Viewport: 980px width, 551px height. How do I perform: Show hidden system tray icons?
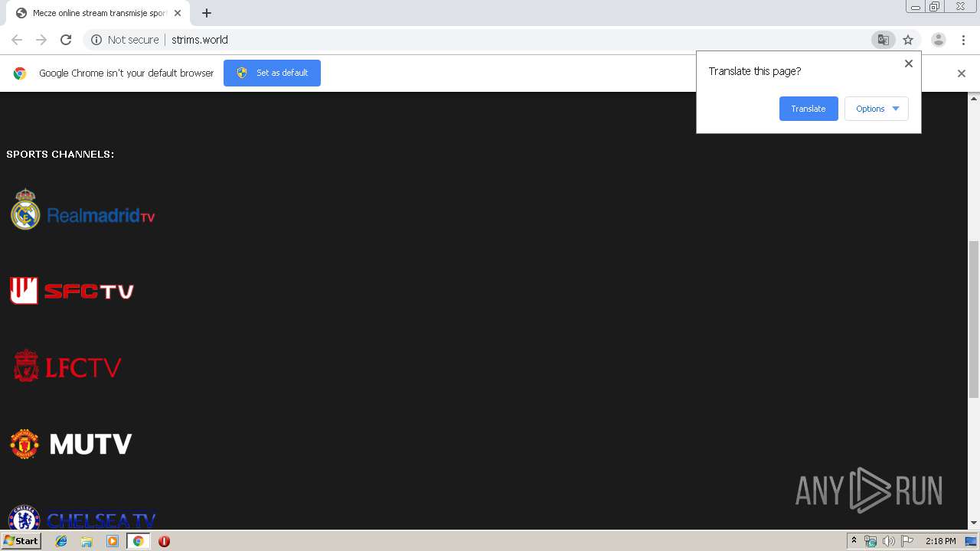point(854,541)
